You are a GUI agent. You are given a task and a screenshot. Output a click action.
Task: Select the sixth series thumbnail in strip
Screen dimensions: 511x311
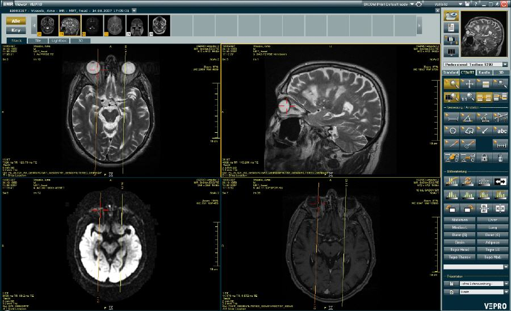pyautogui.click(x=160, y=26)
